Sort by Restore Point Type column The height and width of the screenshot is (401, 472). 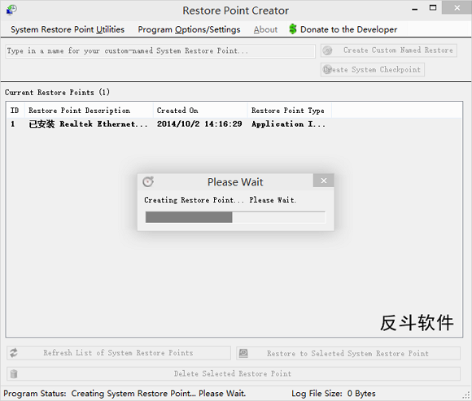pos(290,111)
